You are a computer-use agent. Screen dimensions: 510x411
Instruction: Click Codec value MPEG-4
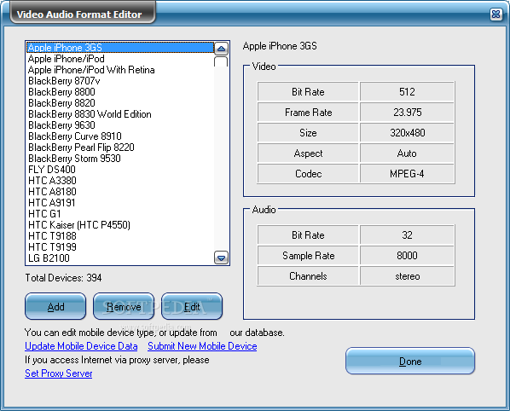(x=407, y=174)
